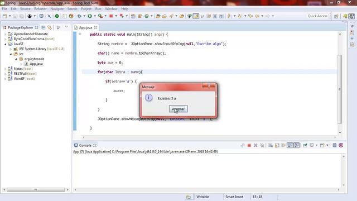Screen dimensions: 357x201
Task: Click Pin Console icon
Action: click(305, 145)
